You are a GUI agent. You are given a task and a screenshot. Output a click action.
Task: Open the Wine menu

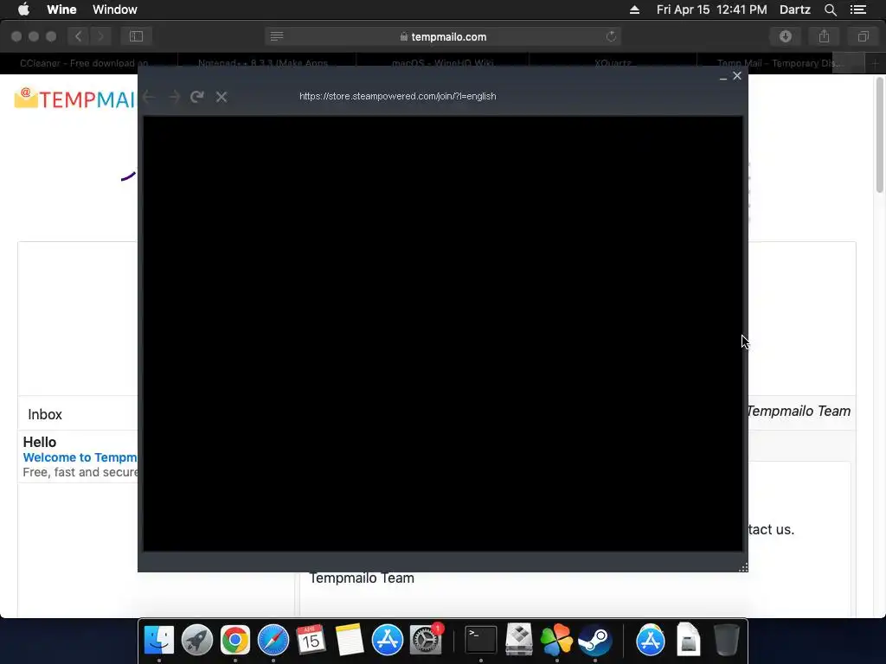(61, 10)
